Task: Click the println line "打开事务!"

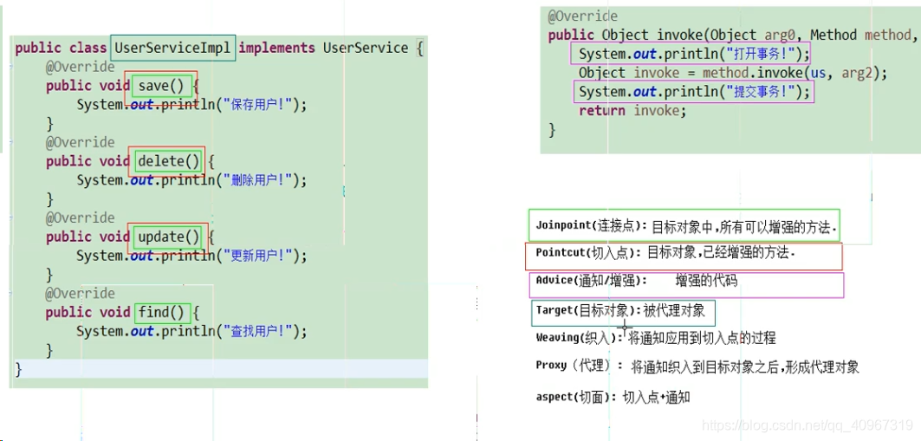Action: (694, 54)
